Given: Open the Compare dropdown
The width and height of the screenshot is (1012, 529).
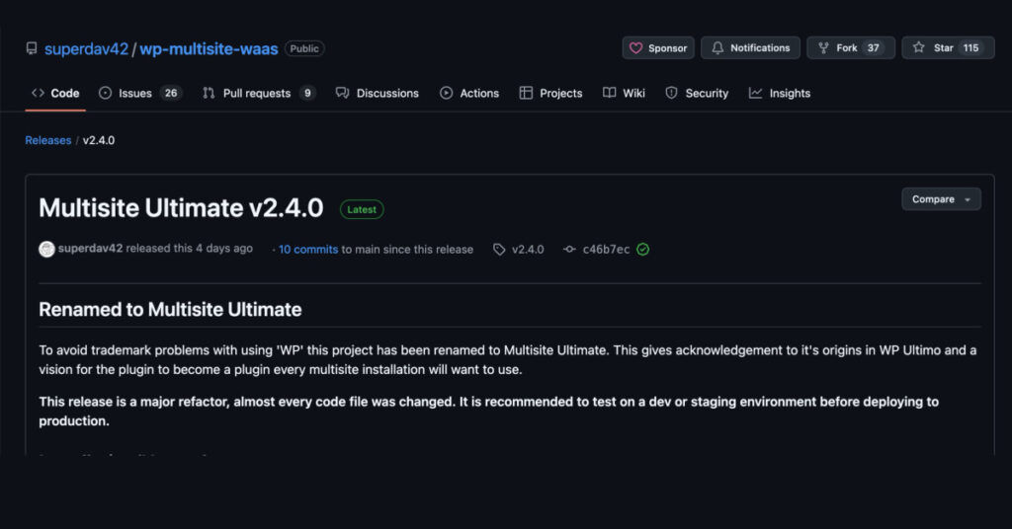Looking at the screenshot, I should point(941,199).
